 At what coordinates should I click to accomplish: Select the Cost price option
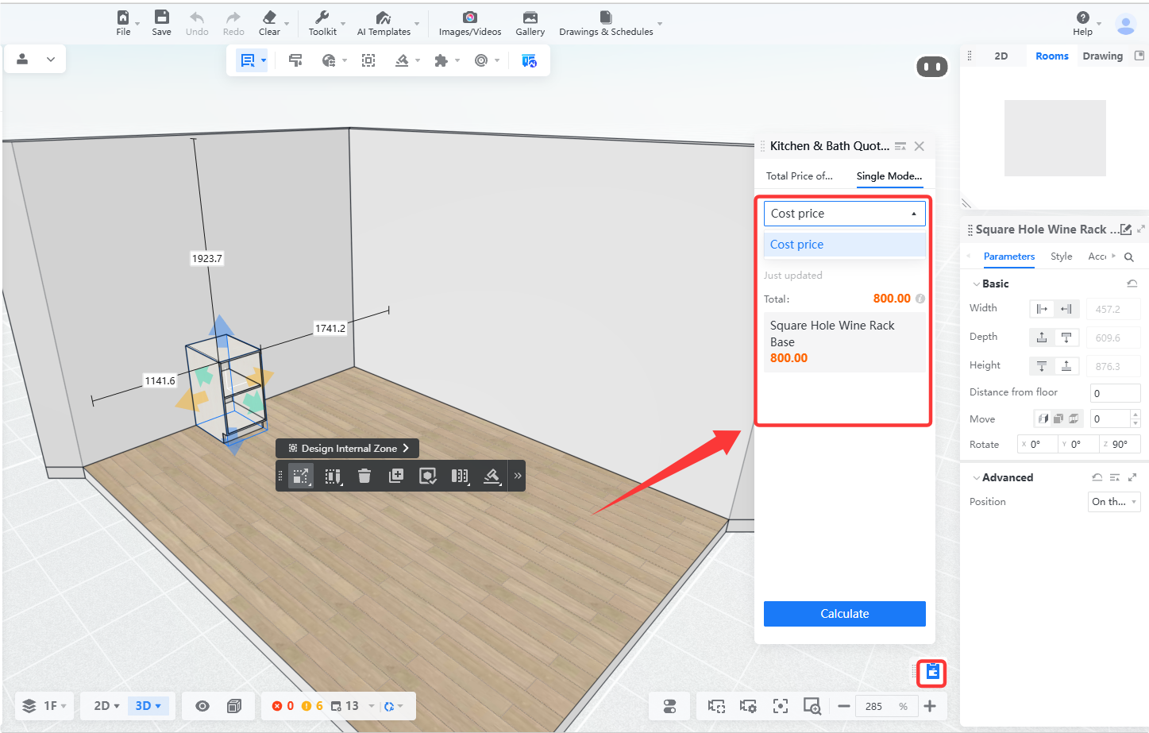[x=845, y=245]
